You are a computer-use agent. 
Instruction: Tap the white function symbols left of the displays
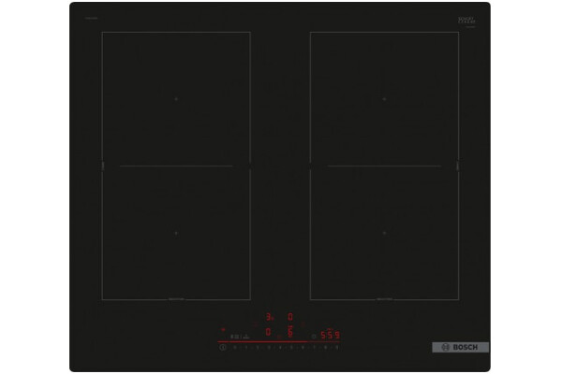pos(240,337)
